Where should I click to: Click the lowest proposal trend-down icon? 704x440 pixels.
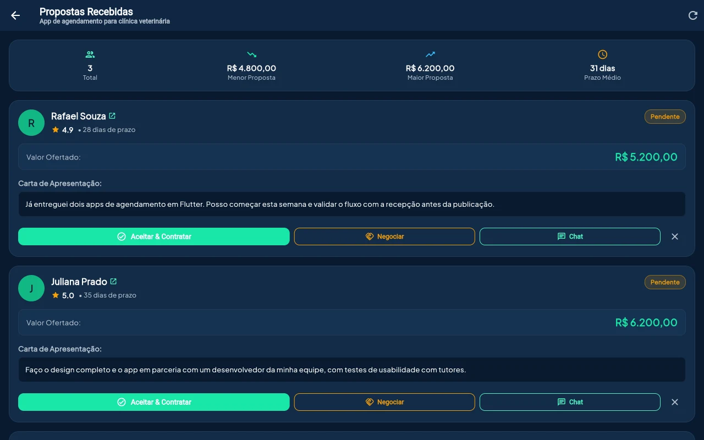251,54
